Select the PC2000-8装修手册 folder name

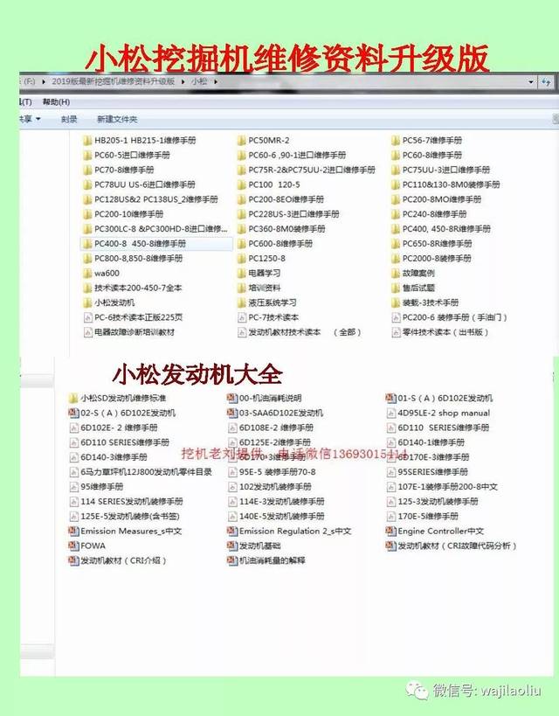click(x=437, y=259)
